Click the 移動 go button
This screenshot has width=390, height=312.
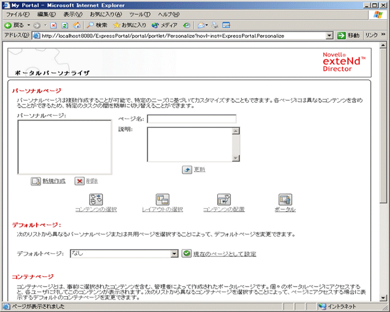348,36
